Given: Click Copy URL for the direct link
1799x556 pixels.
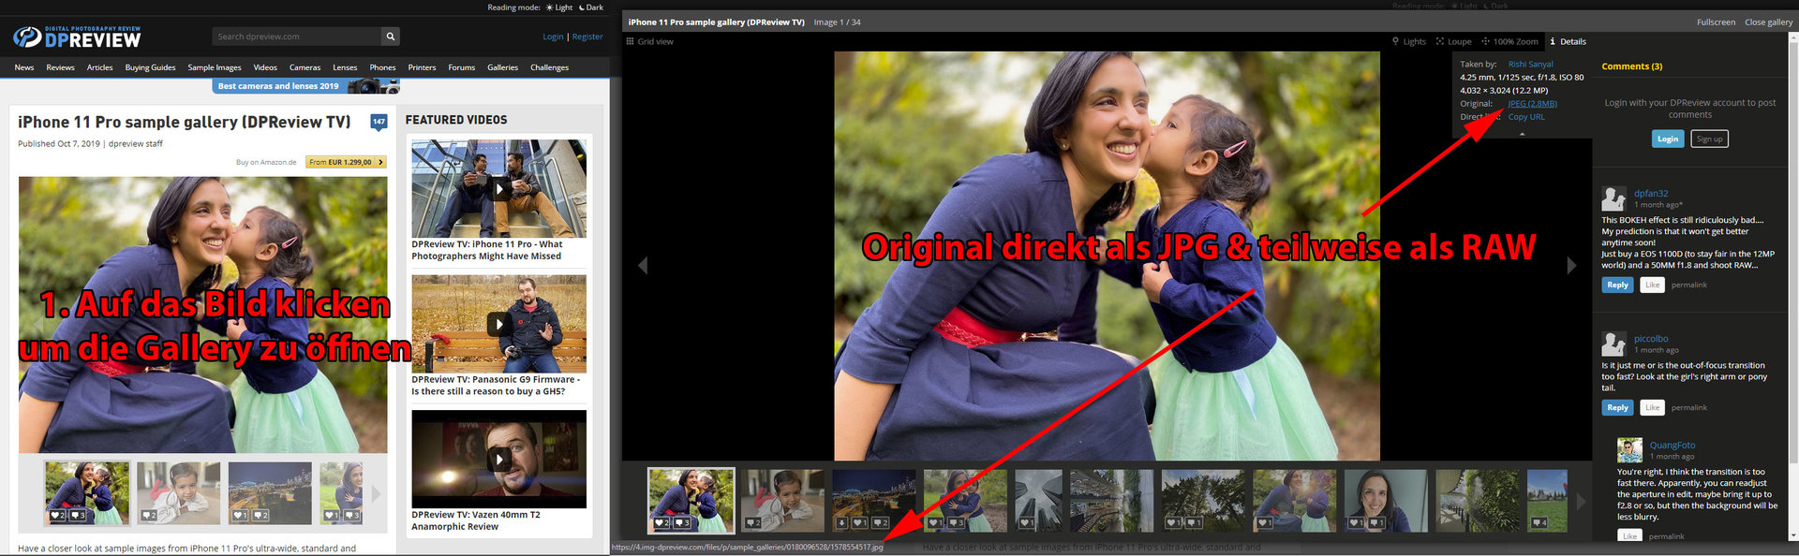Looking at the screenshot, I should 1526,117.
